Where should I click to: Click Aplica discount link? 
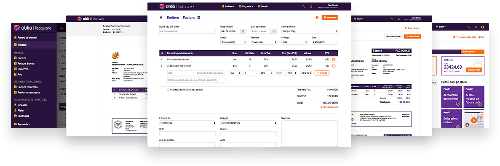click(x=329, y=107)
